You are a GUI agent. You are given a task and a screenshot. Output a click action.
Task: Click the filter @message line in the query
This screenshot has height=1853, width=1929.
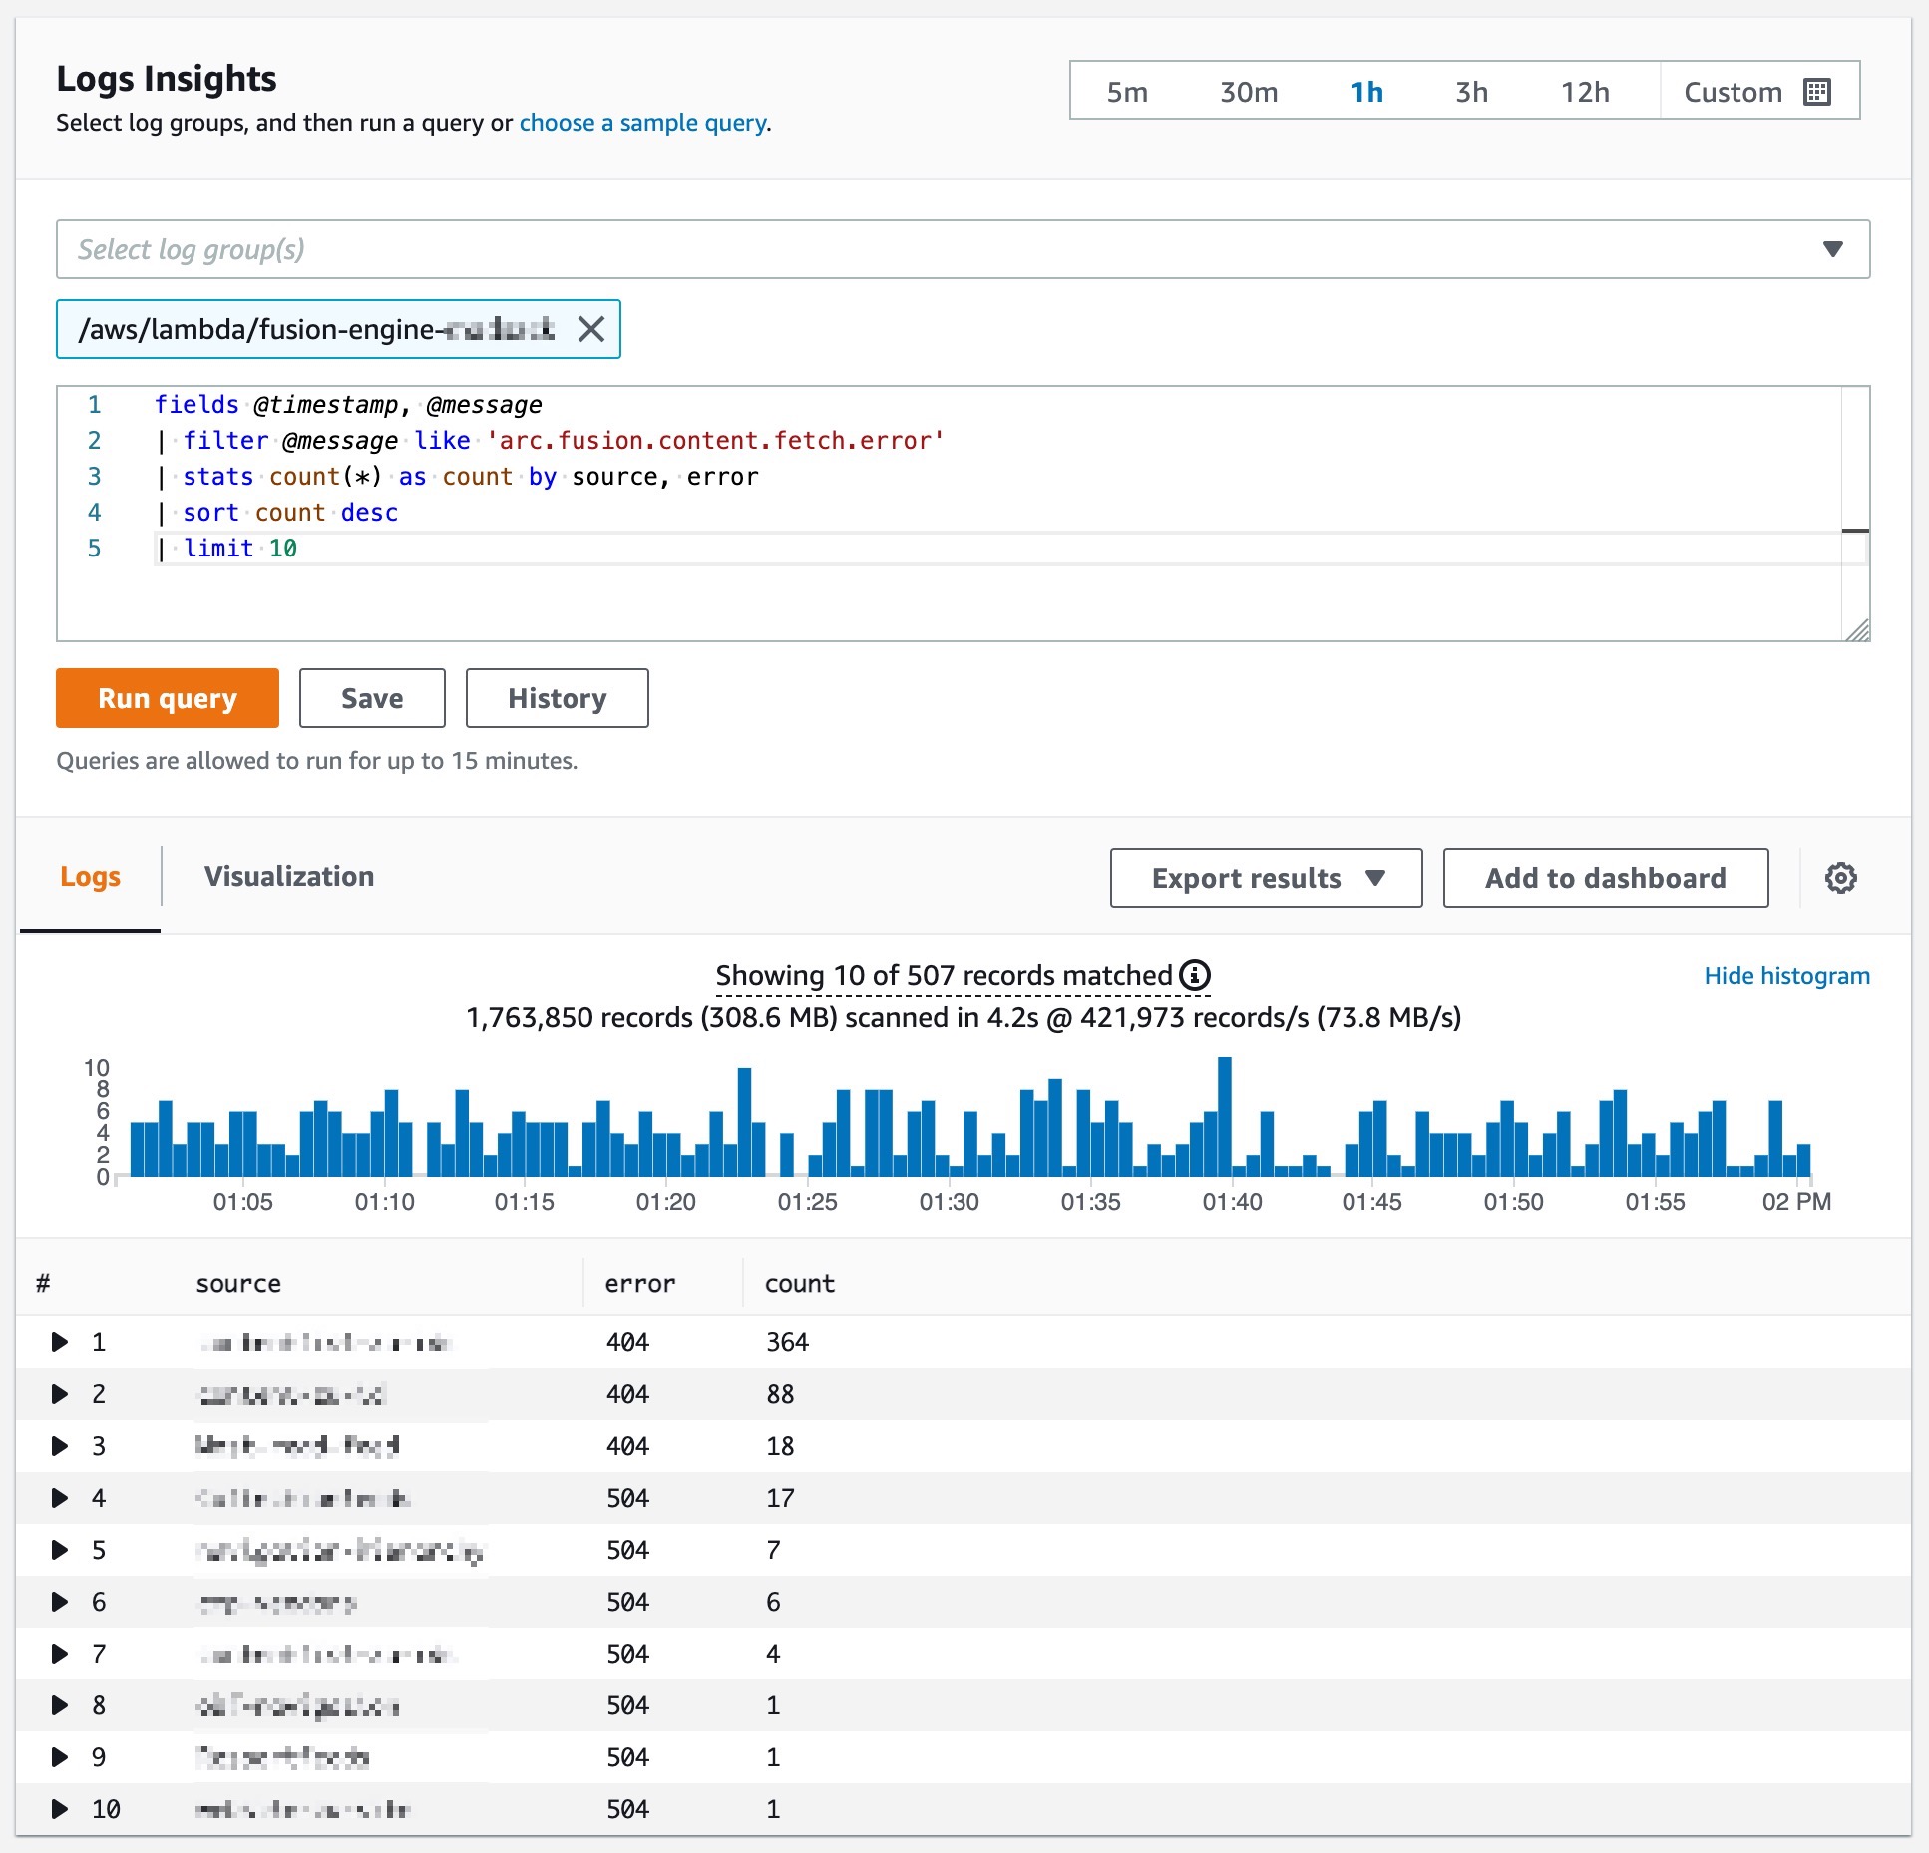click(x=550, y=441)
